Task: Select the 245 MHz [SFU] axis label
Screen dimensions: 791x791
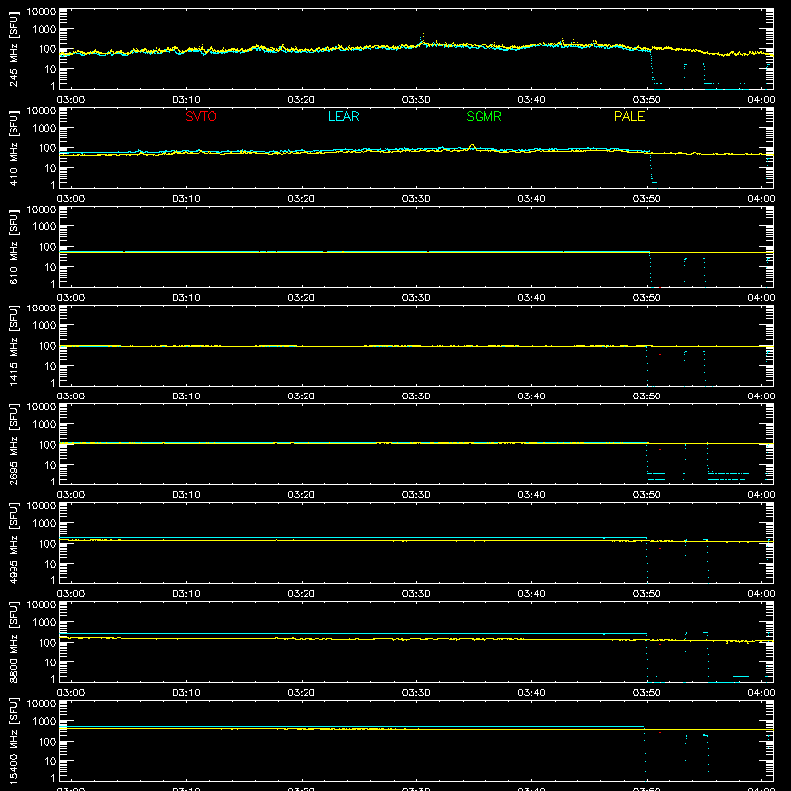Action: [x=14, y=48]
